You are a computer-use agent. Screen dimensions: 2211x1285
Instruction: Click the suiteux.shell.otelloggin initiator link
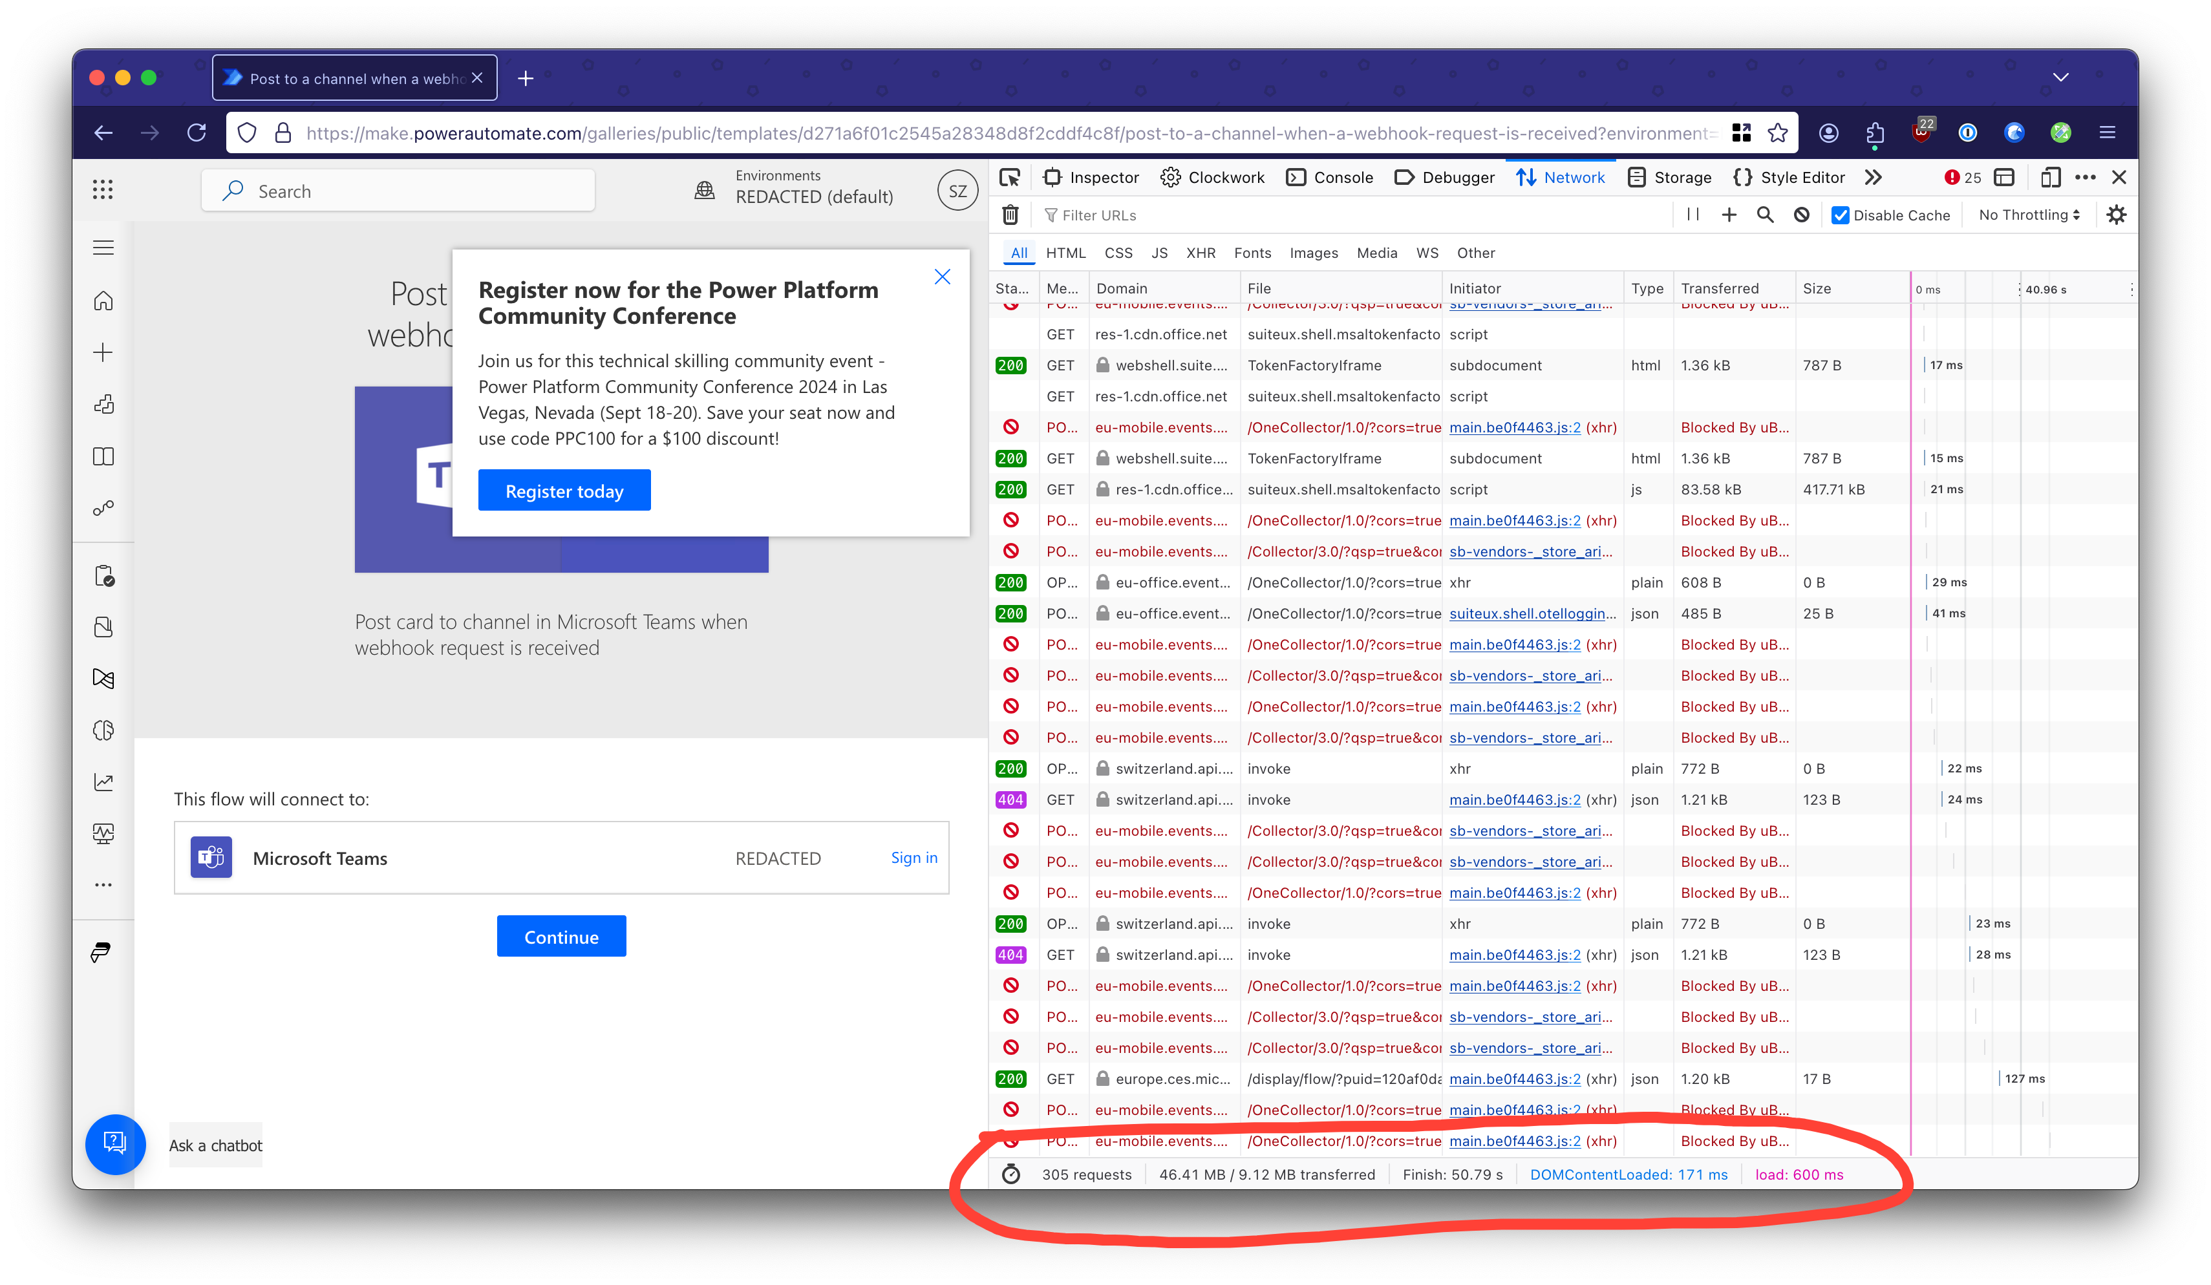click(1532, 613)
